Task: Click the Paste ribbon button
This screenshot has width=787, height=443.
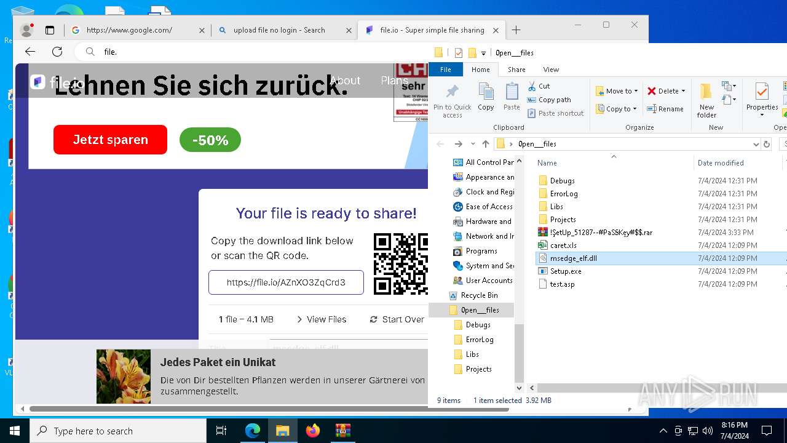Action: [x=512, y=97]
